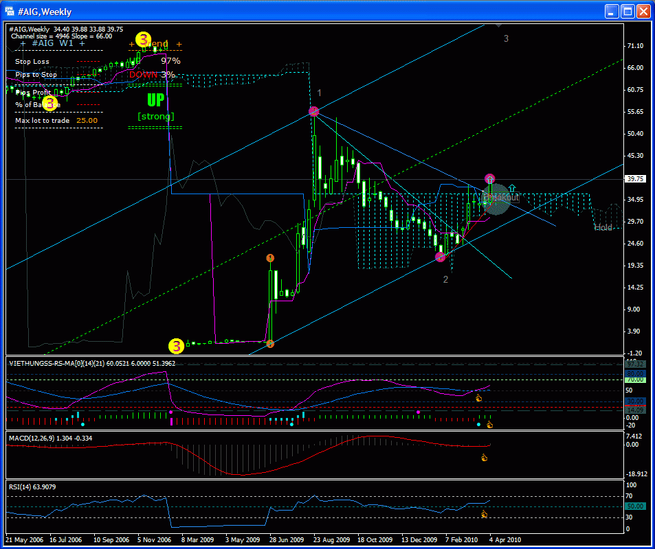Click the Breakout text label on the chart
The height and width of the screenshot is (549, 655).
[500, 197]
